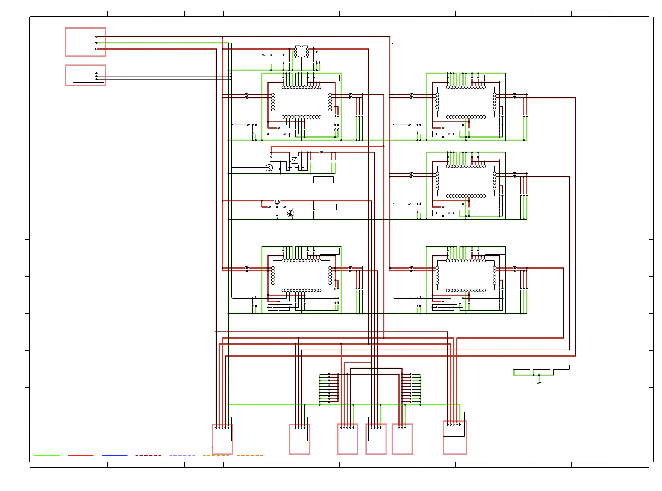
Task: Select the NPN transistor left of the MOSFET
Action: click(269, 168)
